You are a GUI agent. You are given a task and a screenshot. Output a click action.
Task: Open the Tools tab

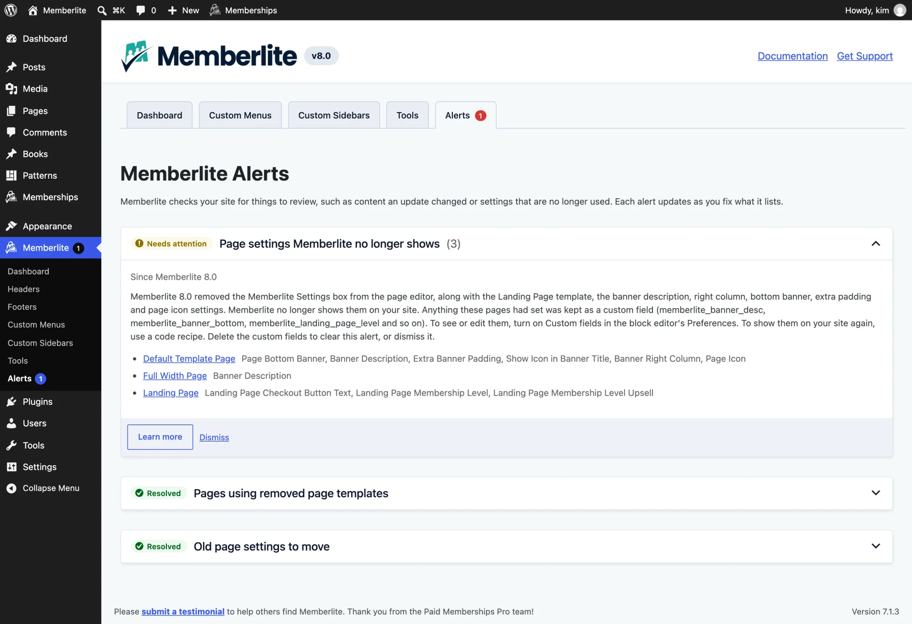407,115
